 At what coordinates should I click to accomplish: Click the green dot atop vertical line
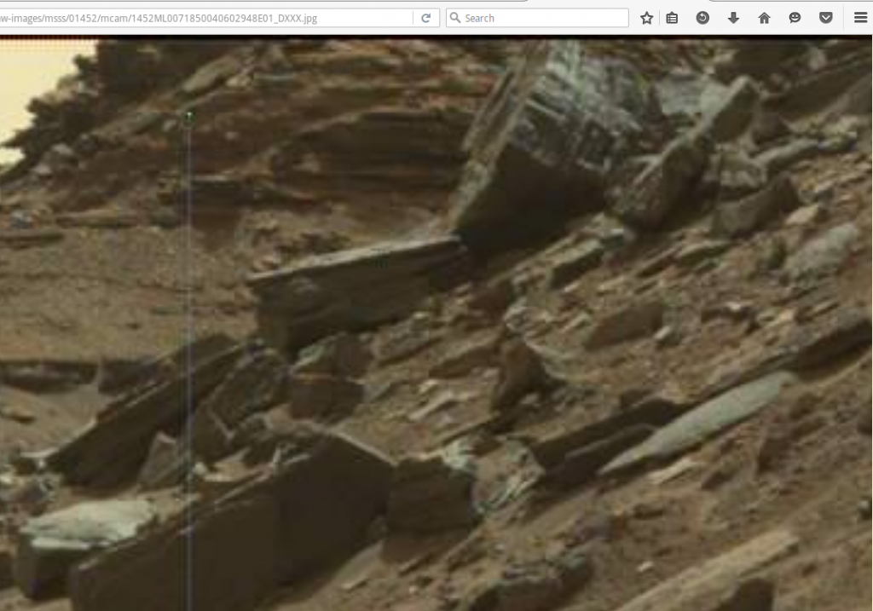[188, 115]
